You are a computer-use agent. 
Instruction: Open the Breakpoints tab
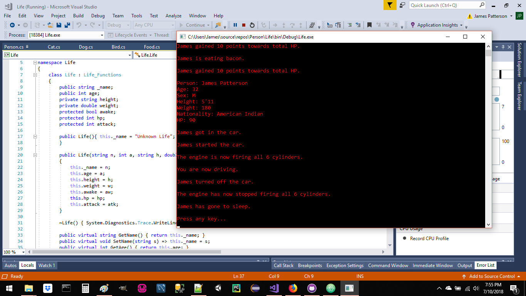tap(310, 265)
